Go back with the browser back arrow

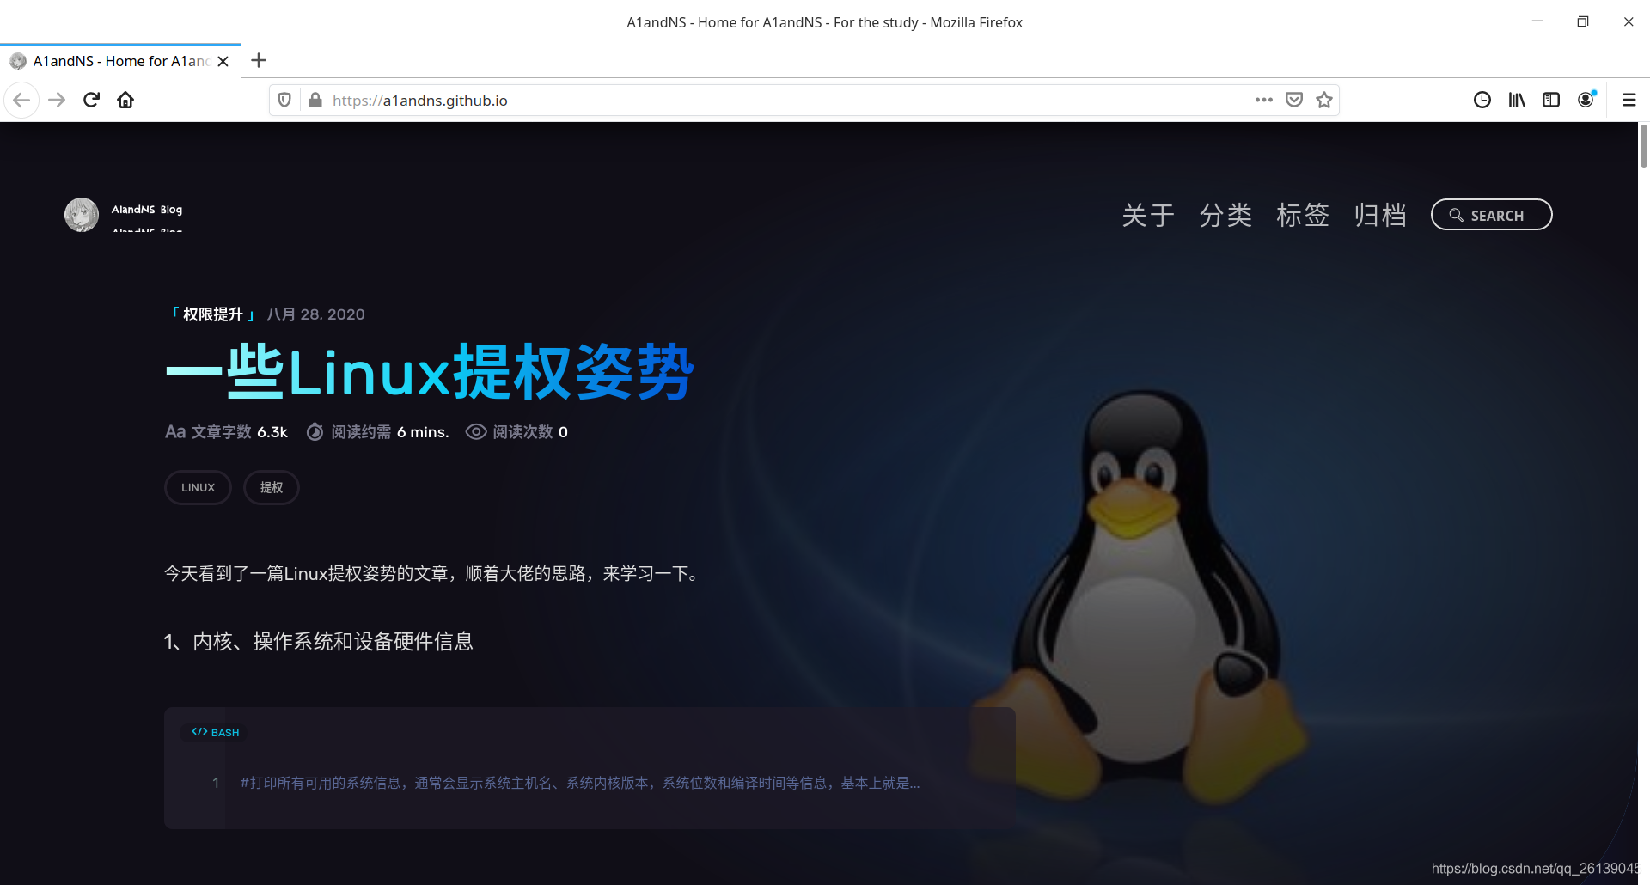pyautogui.click(x=21, y=101)
